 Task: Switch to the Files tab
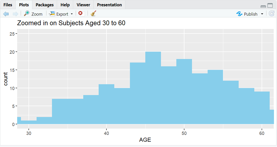point(8,5)
